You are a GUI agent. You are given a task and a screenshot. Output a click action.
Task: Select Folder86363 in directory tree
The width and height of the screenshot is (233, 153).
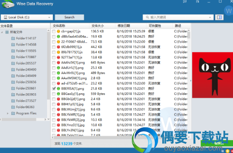tap(25, 107)
